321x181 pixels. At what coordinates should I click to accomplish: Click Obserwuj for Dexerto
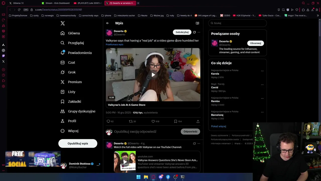(x=256, y=43)
